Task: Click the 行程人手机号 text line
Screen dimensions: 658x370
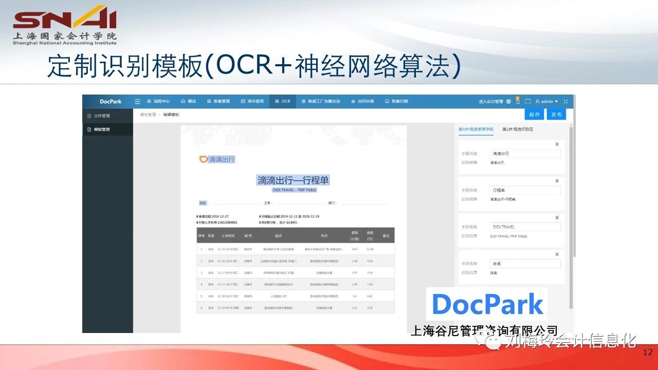Action: [x=217, y=223]
